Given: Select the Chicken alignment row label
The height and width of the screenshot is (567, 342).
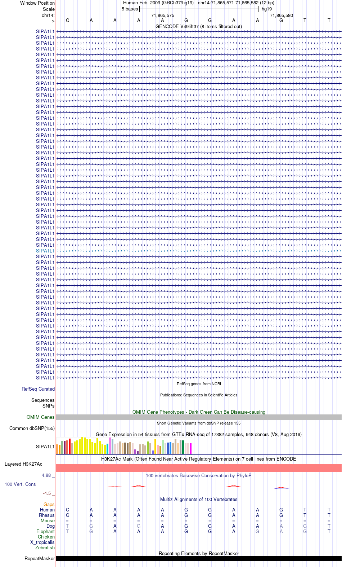Looking at the screenshot, I should pos(46,537).
